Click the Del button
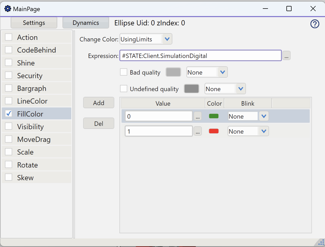The image size is (325, 247). click(98, 124)
